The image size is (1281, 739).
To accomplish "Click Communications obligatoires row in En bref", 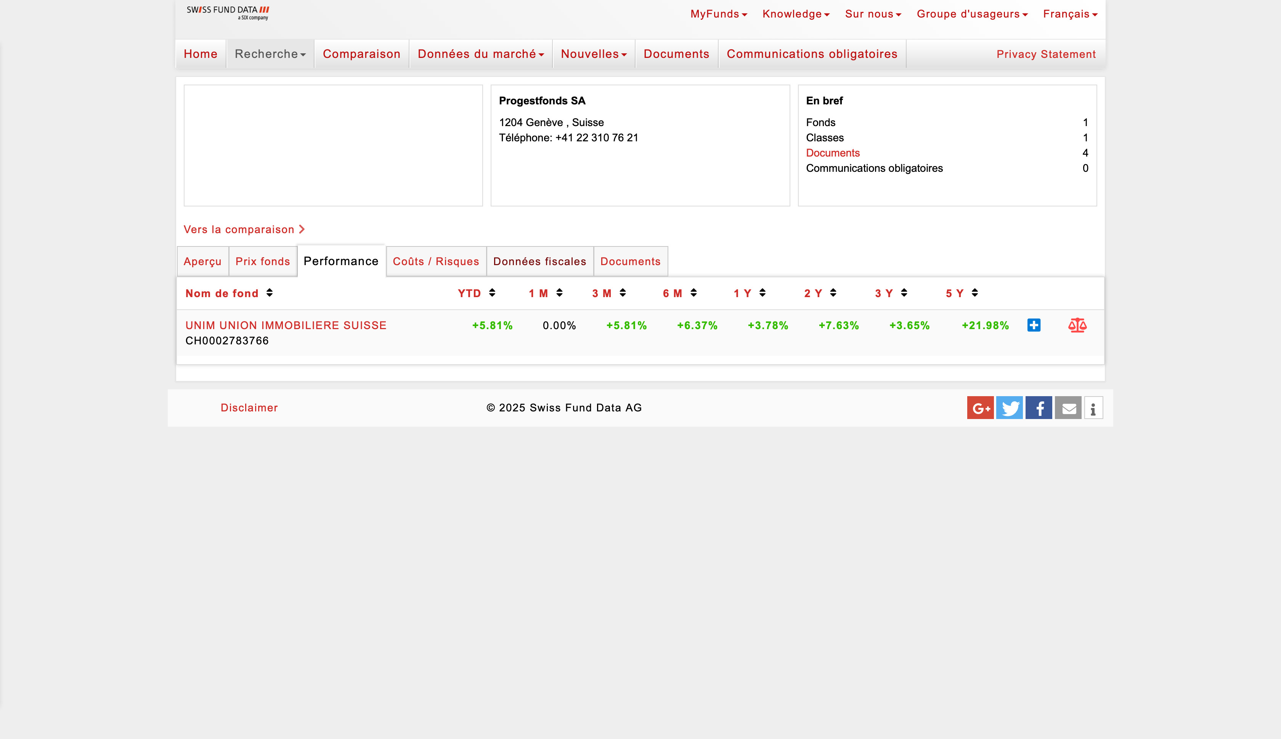I will [947, 168].
